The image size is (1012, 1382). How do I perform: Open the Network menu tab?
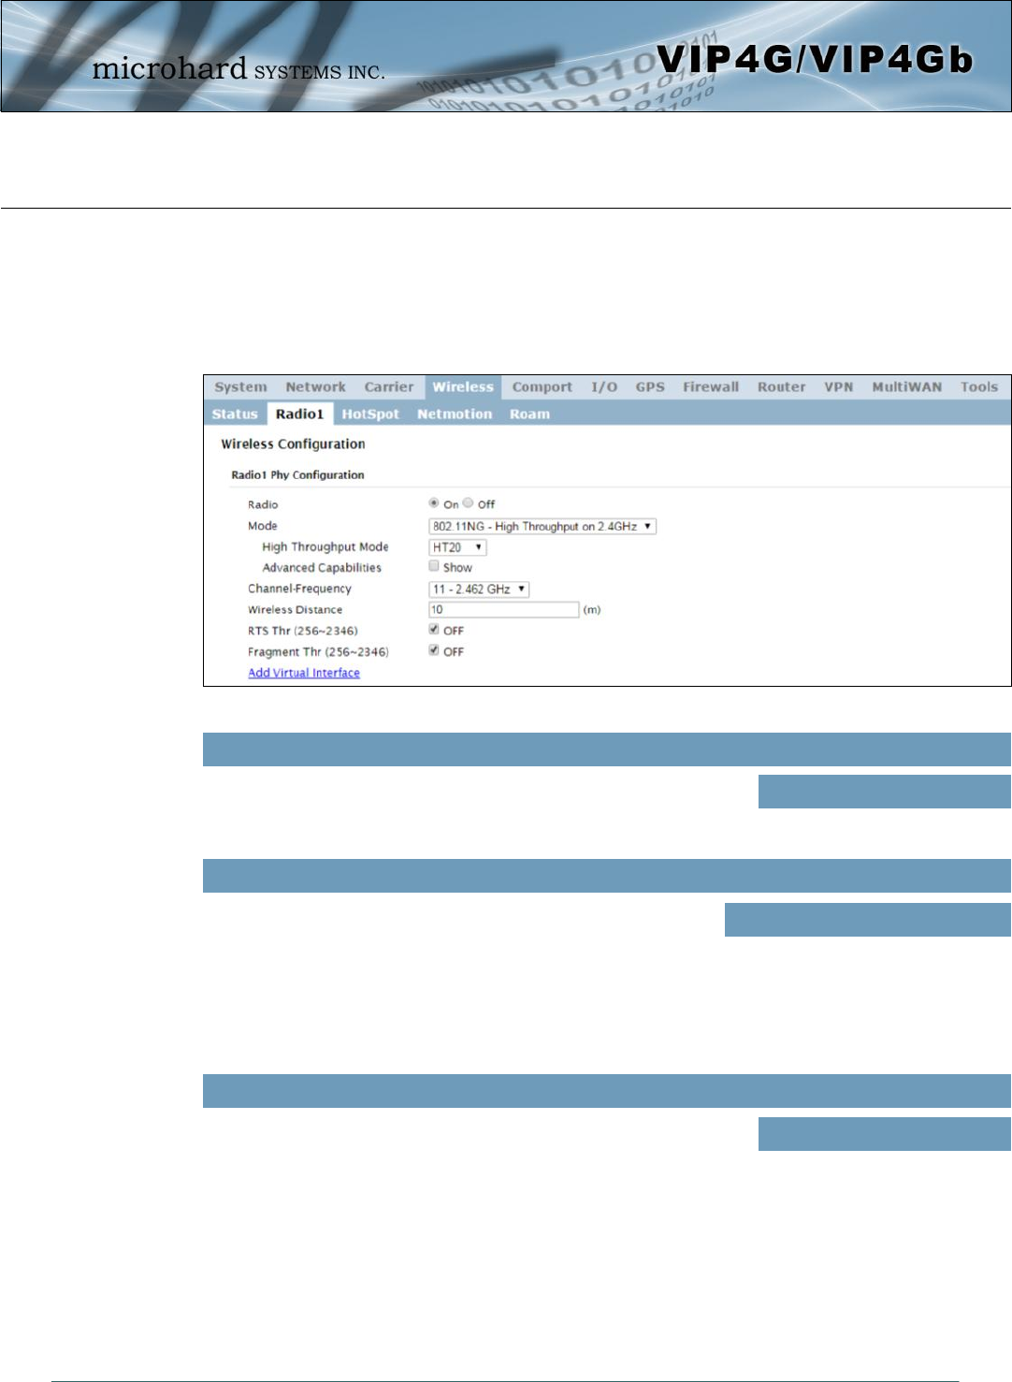click(315, 387)
